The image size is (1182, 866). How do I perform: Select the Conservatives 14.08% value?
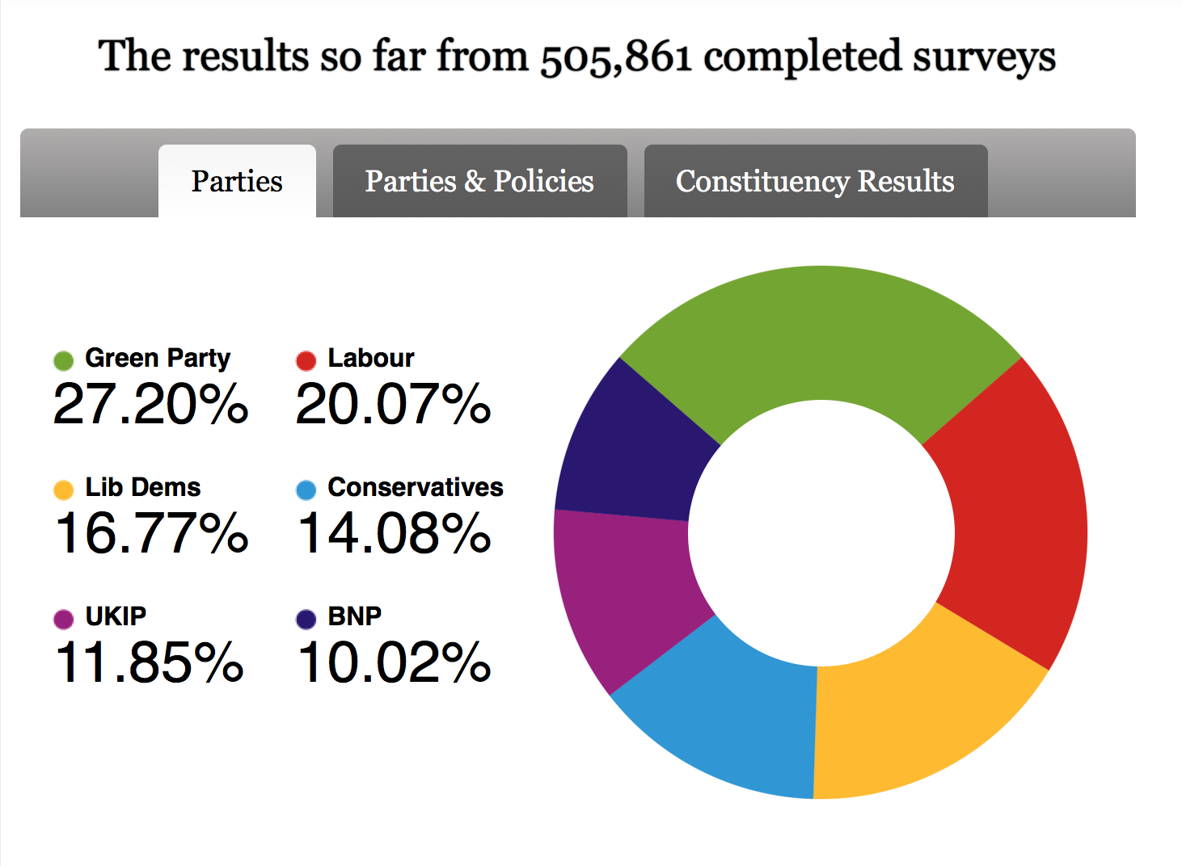(x=394, y=533)
